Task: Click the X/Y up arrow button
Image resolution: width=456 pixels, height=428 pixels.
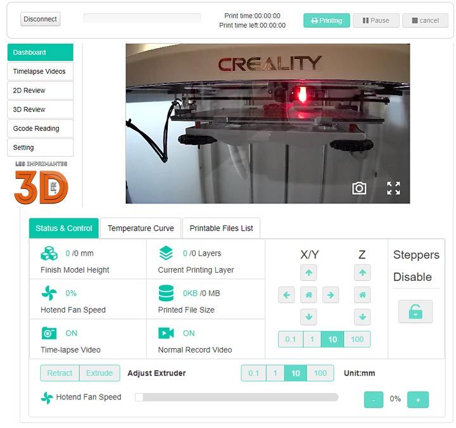Action: [x=308, y=273]
